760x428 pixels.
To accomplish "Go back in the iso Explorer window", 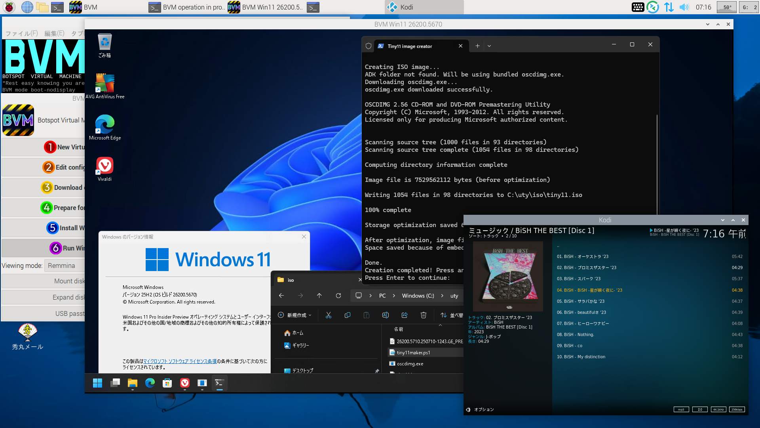I will click(281, 296).
